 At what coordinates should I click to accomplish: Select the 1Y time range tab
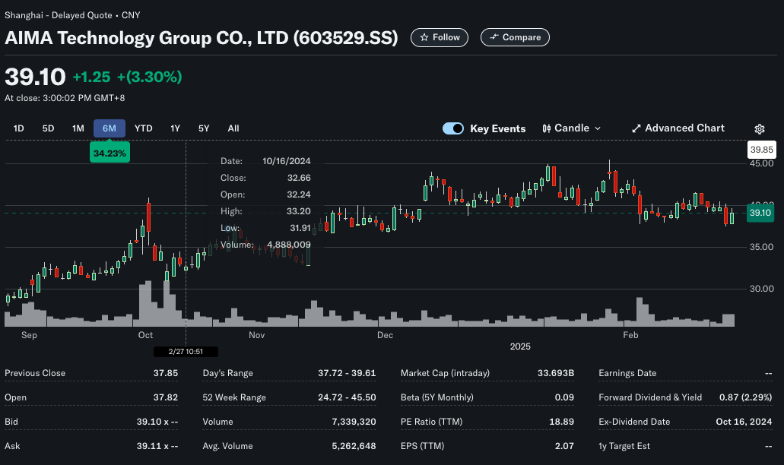(x=175, y=128)
